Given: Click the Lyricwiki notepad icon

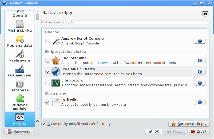Looking at the screenshot, I should (x=56, y=102).
